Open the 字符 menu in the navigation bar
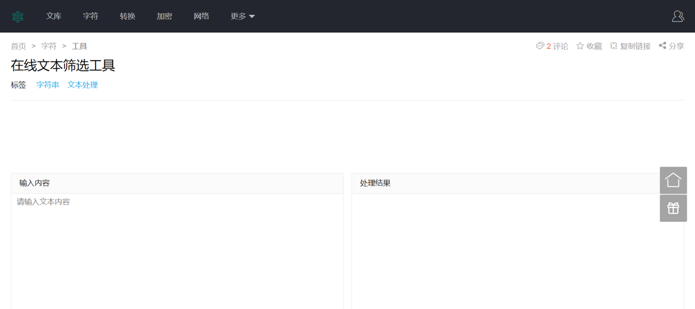Screen dimensions: 695x309 [90, 16]
